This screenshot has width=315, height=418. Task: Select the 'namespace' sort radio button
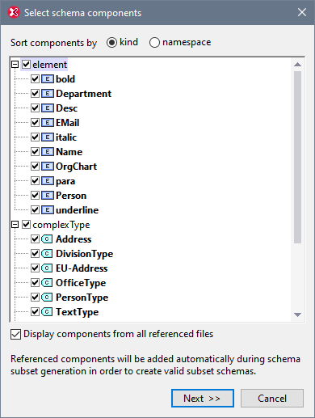click(154, 42)
